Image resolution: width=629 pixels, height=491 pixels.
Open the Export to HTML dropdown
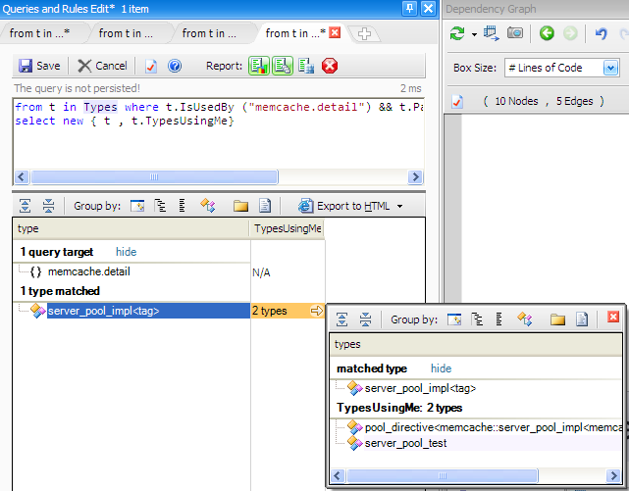(x=350, y=206)
